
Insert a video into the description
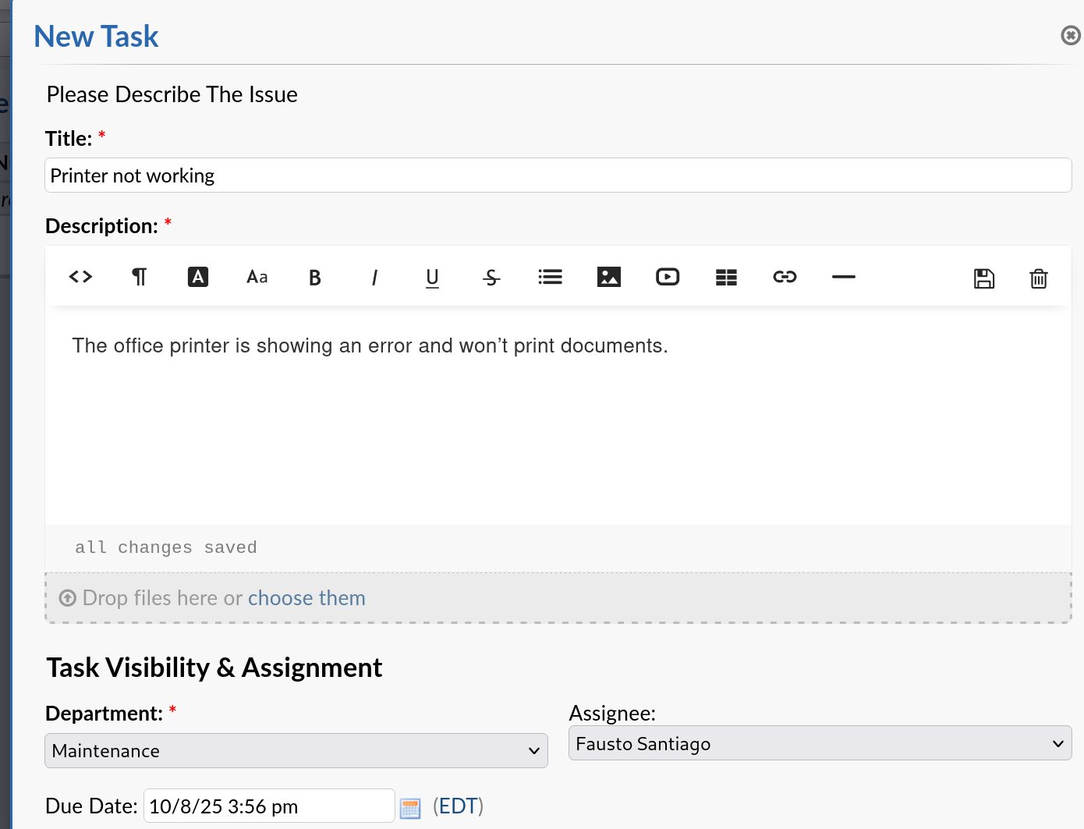tap(668, 277)
